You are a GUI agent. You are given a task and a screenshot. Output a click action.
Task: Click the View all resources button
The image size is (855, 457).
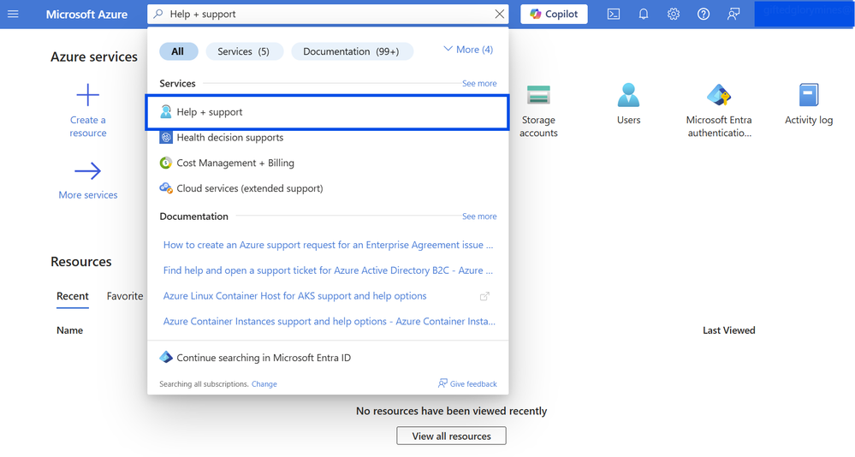[x=452, y=436]
